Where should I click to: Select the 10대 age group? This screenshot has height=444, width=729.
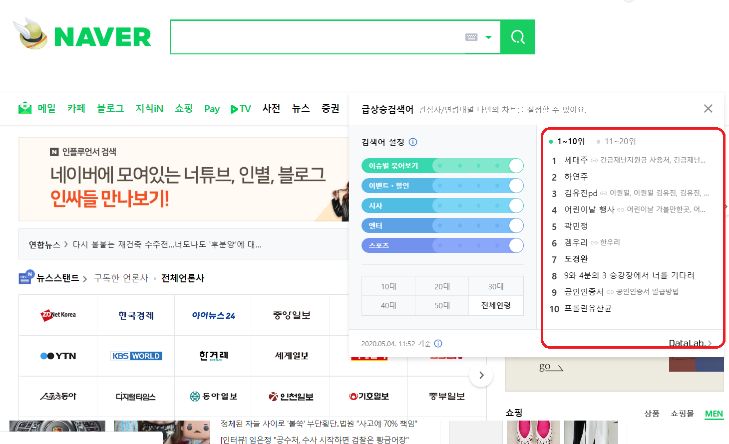click(x=388, y=286)
